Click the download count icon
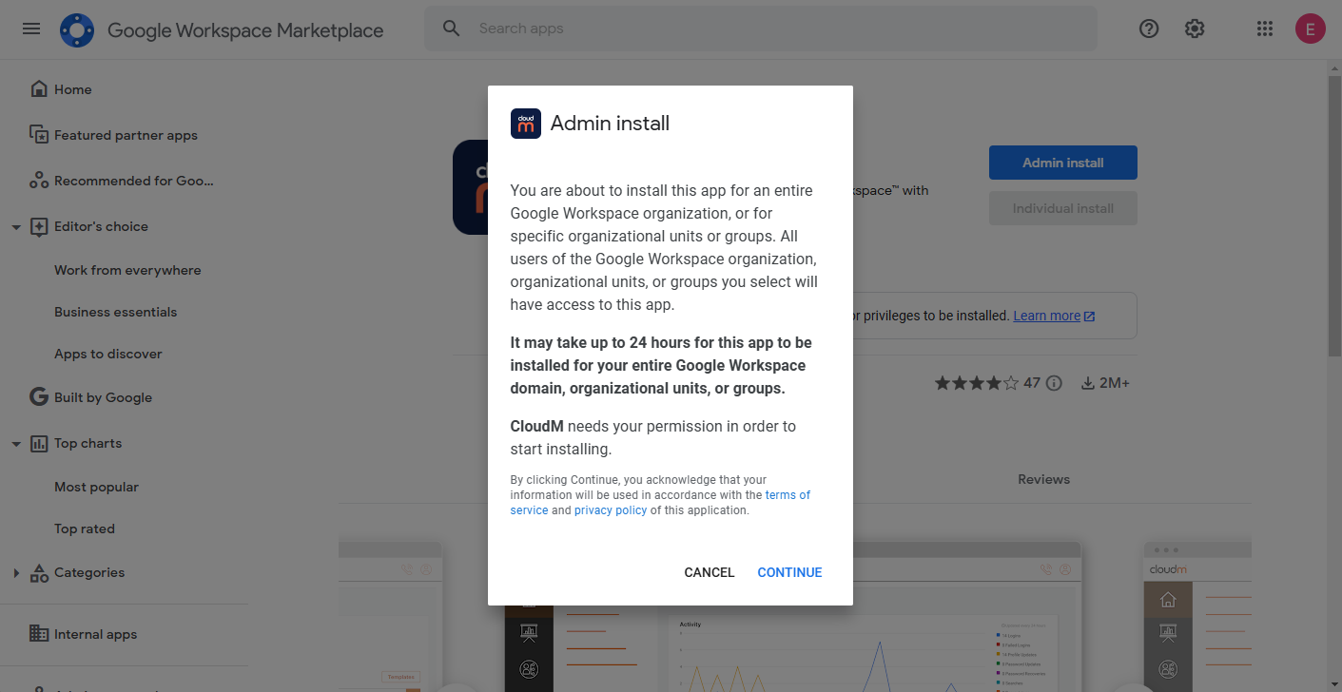This screenshot has width=1342, height=692. click(x=1088, y=383)
